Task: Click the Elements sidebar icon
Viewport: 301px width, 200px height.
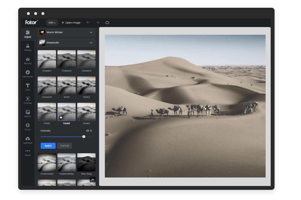Action: click(x=28, y=74)
